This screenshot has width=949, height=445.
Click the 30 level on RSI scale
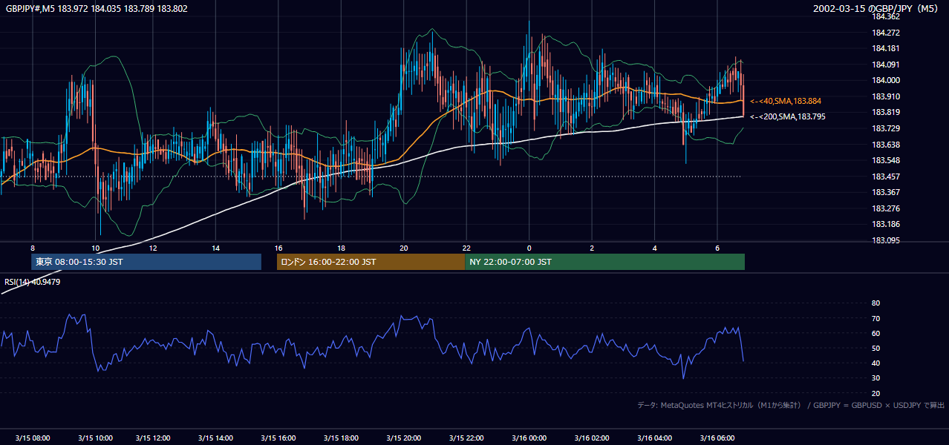875,378
